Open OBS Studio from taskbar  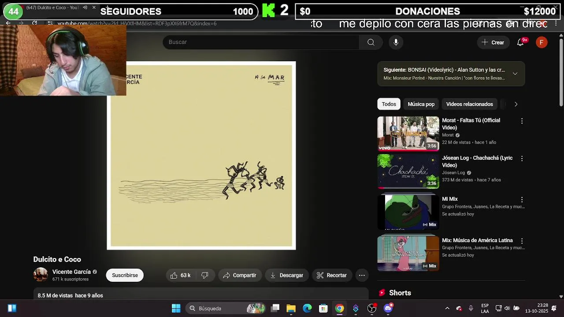tap(372, 308)
